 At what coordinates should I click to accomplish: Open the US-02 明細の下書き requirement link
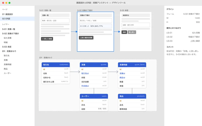183,37
